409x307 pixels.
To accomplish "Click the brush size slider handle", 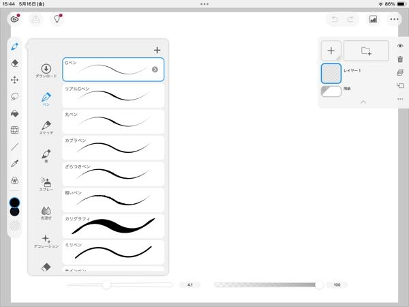I will click(106, 284).
